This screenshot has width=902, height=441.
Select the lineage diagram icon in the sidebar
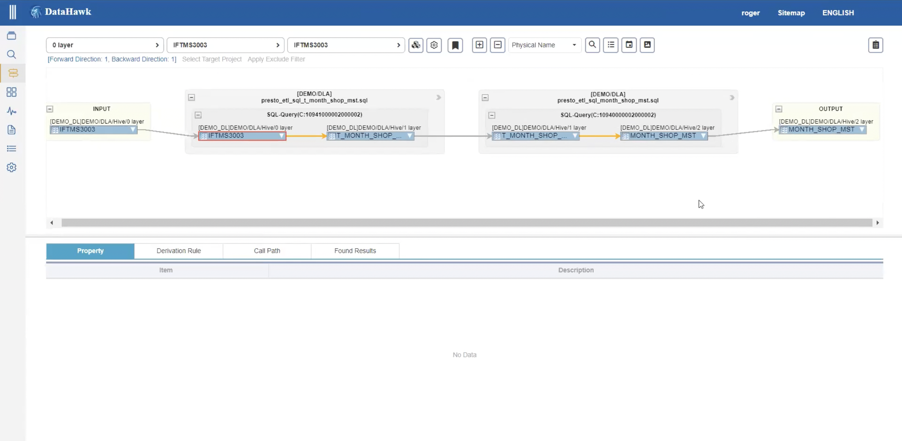[12, 73]
